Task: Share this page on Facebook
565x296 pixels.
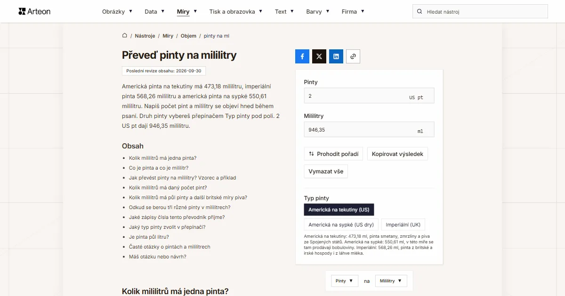Action: point(302,56)
